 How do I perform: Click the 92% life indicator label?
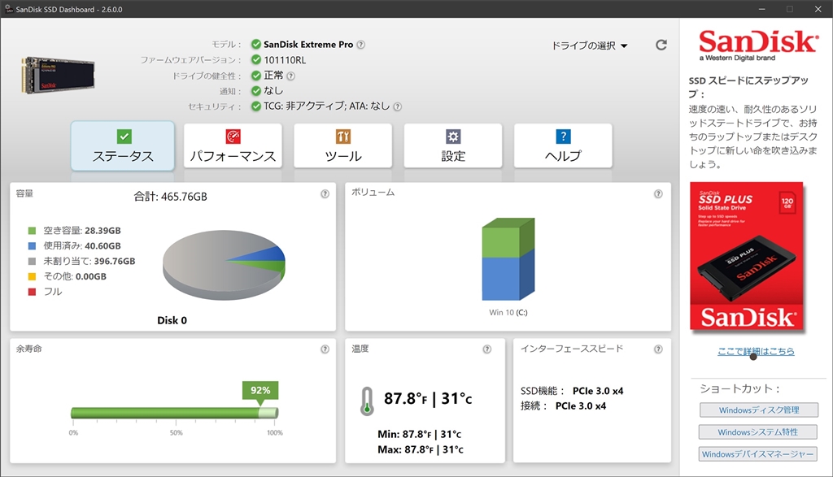pos(260,391)
